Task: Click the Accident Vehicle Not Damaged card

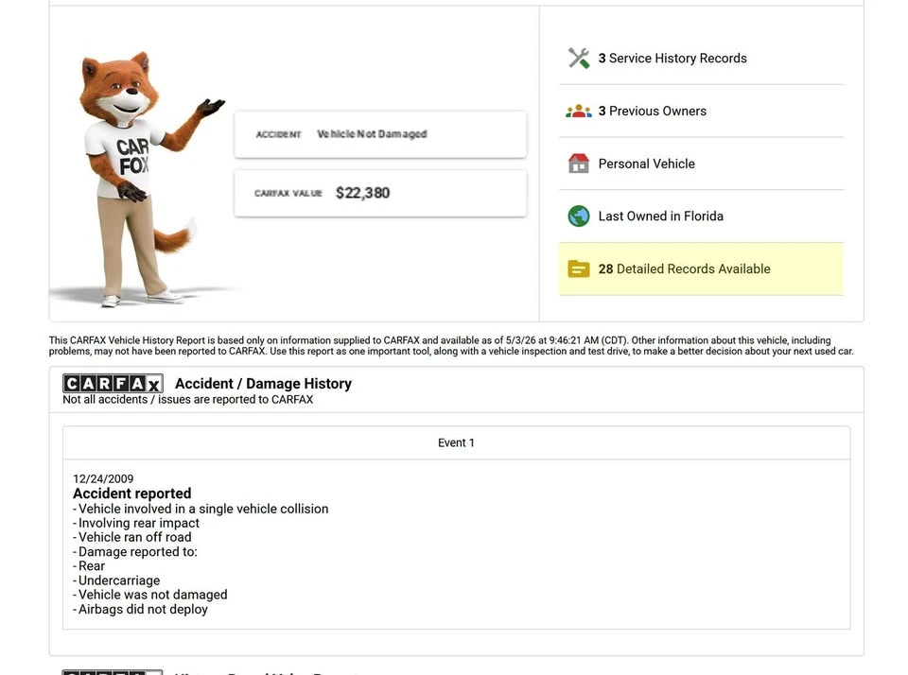Action: coord(380,134)
